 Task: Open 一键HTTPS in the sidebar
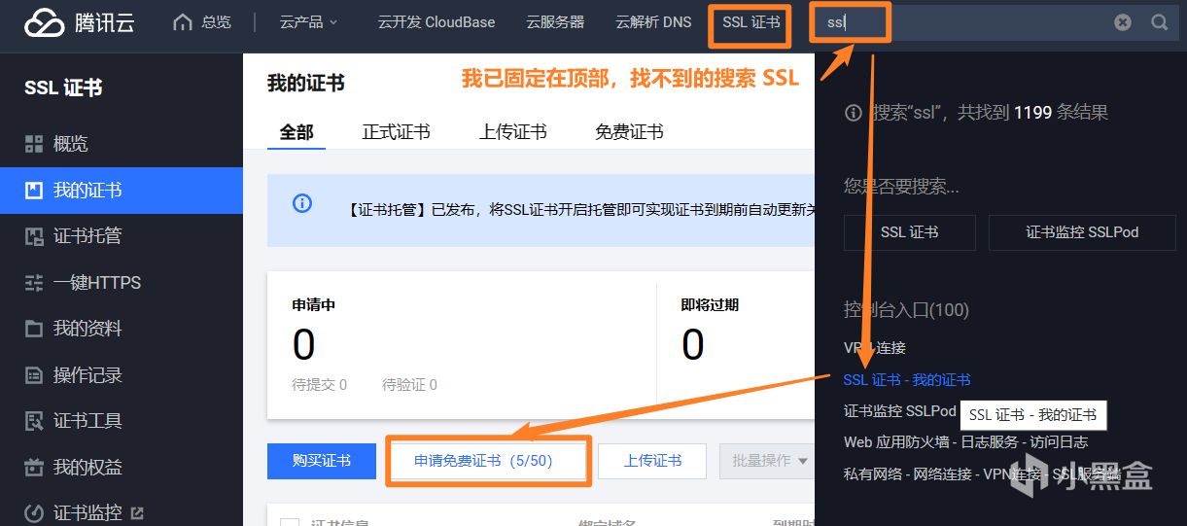(121, 283)
